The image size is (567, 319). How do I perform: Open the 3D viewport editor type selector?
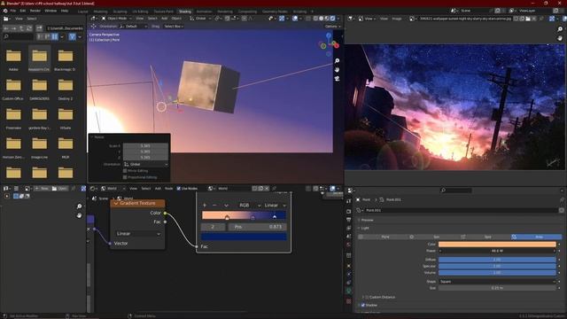pyautogui.click(x=94, y=18)
